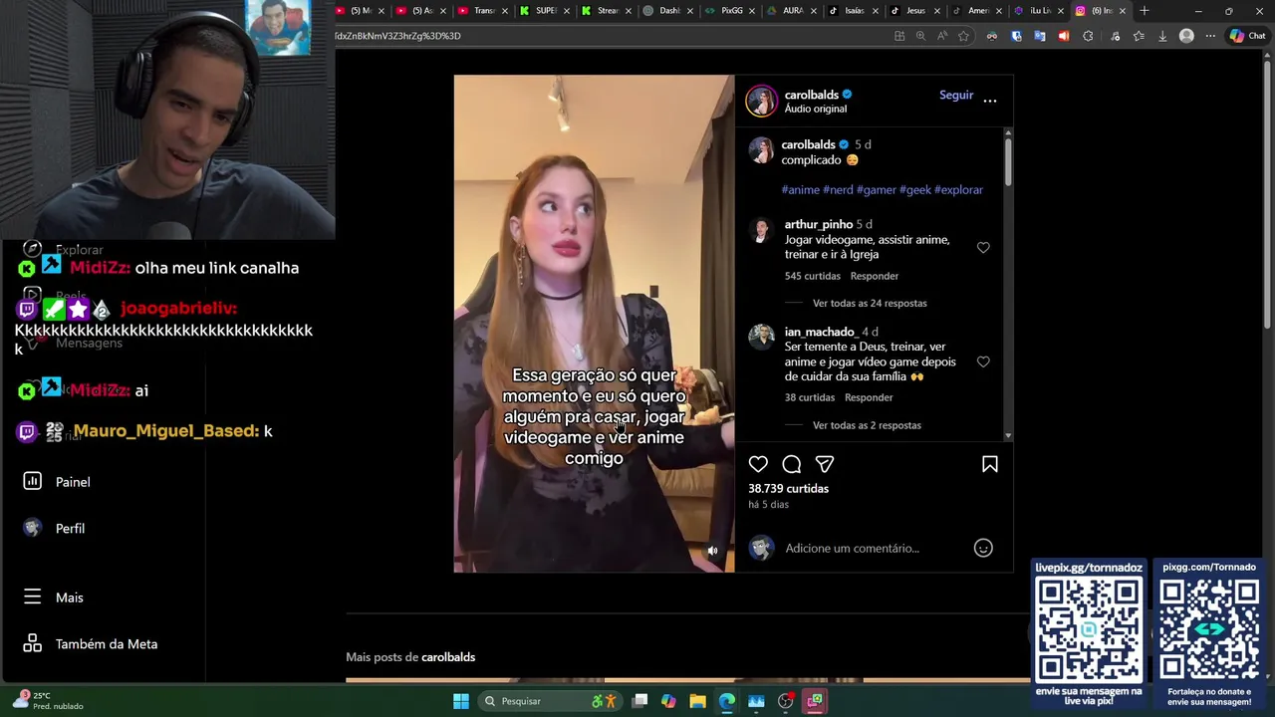Save the post with the bookmark icon
The height and width of the screenshot is (717, 1275).
tap(990, 464)
